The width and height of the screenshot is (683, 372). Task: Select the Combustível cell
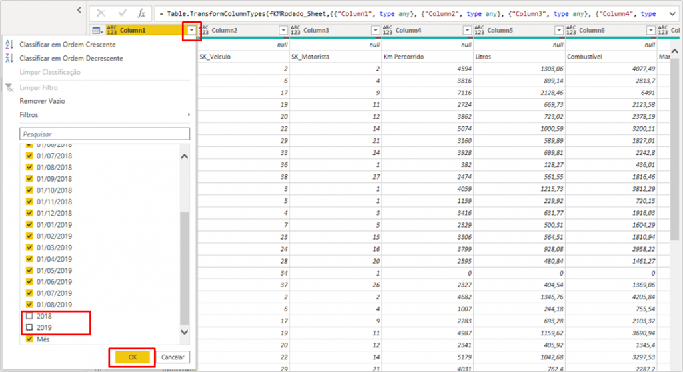point(611,57)
